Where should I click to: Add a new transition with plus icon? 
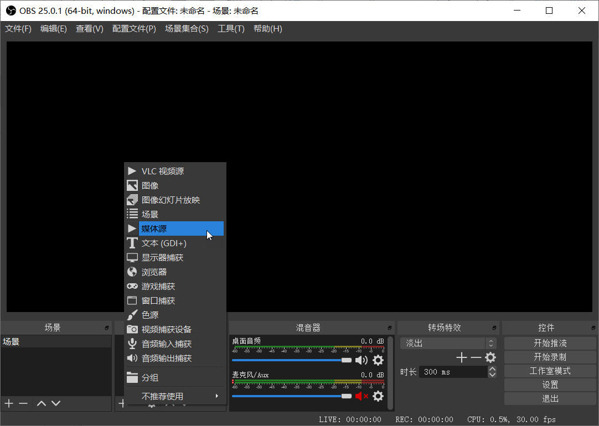point(462,357)
